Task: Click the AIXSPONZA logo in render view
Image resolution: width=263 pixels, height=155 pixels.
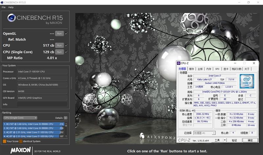Action: tap(158, 136)
